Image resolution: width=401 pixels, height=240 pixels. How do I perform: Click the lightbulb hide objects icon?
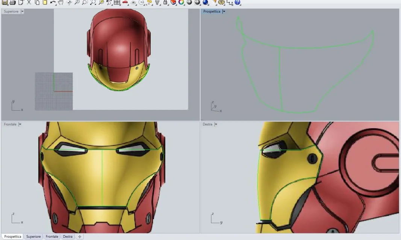[157, 3]
